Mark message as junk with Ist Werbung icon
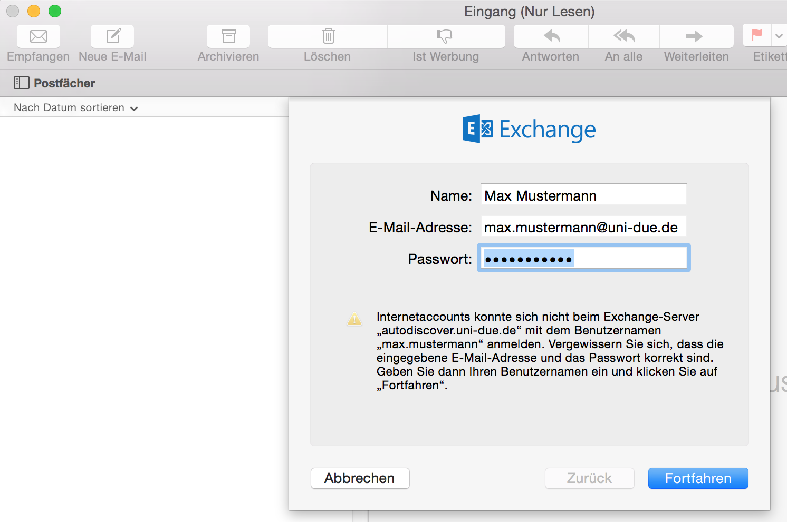 [446, 36]
